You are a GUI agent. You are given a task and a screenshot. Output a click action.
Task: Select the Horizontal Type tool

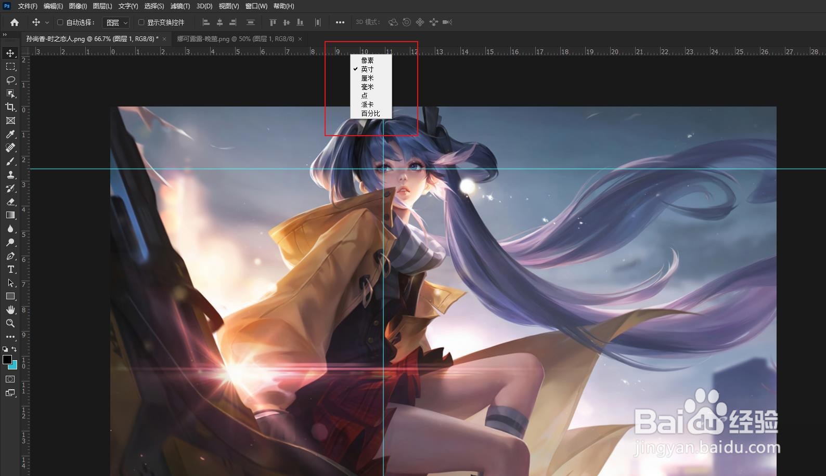coord(10,269)
